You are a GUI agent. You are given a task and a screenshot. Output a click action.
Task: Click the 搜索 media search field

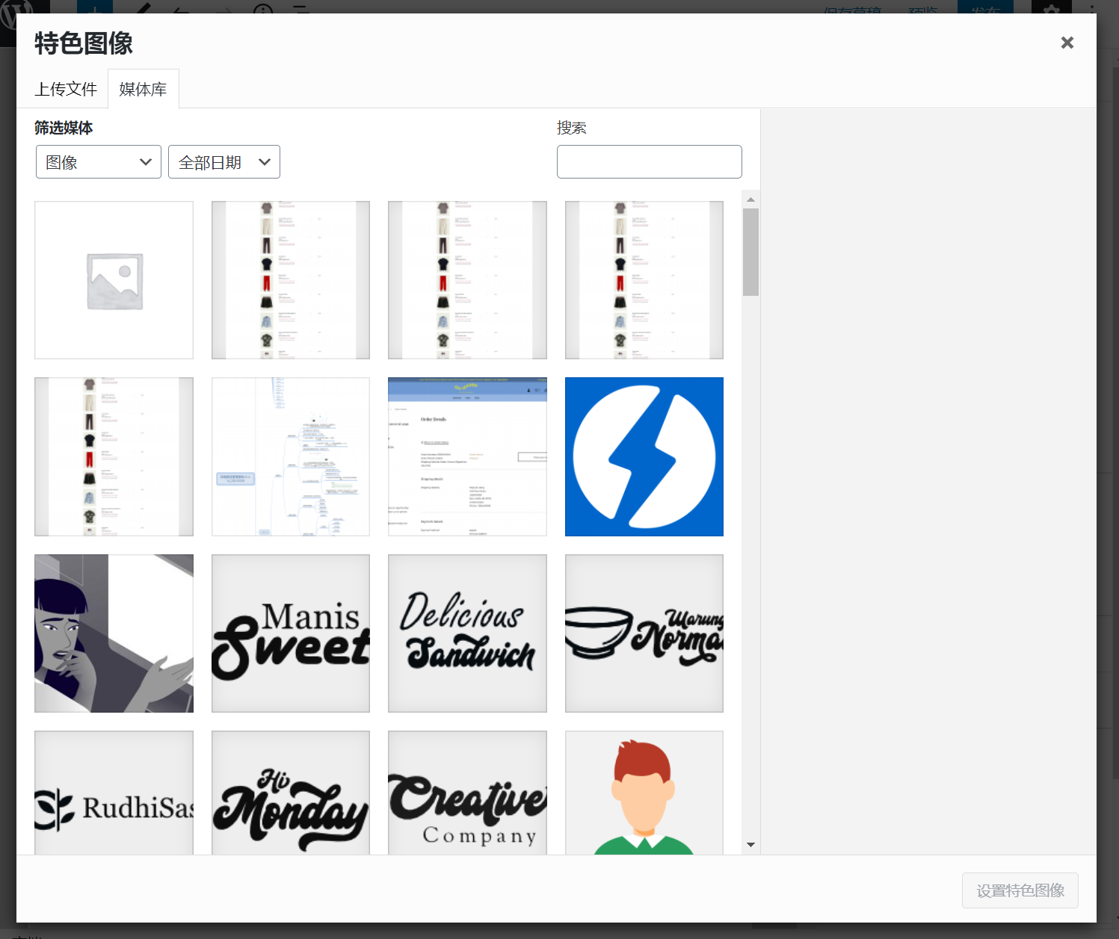649,162
